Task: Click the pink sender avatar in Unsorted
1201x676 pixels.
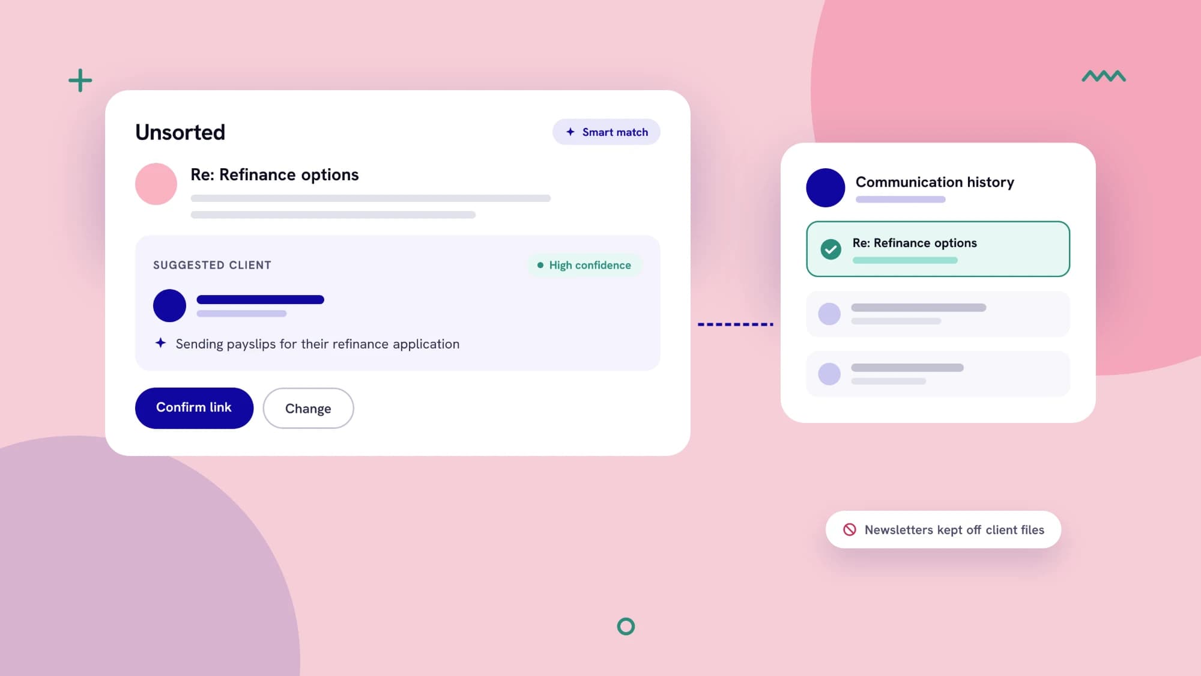Action: click(156, 184)
